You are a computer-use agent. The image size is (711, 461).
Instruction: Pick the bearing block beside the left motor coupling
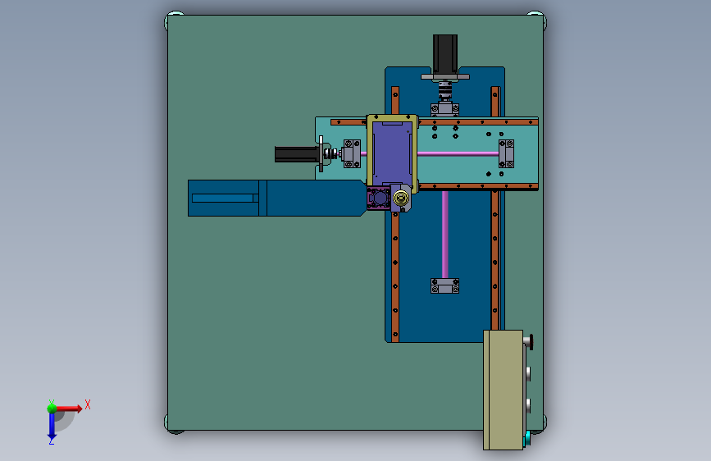(352, 154)
